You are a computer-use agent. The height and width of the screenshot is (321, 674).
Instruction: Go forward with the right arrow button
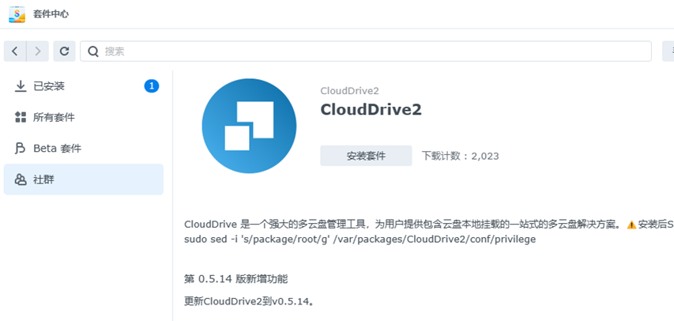(x=38, y=51)
